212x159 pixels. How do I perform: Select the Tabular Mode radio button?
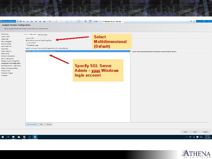coord(26,43)
